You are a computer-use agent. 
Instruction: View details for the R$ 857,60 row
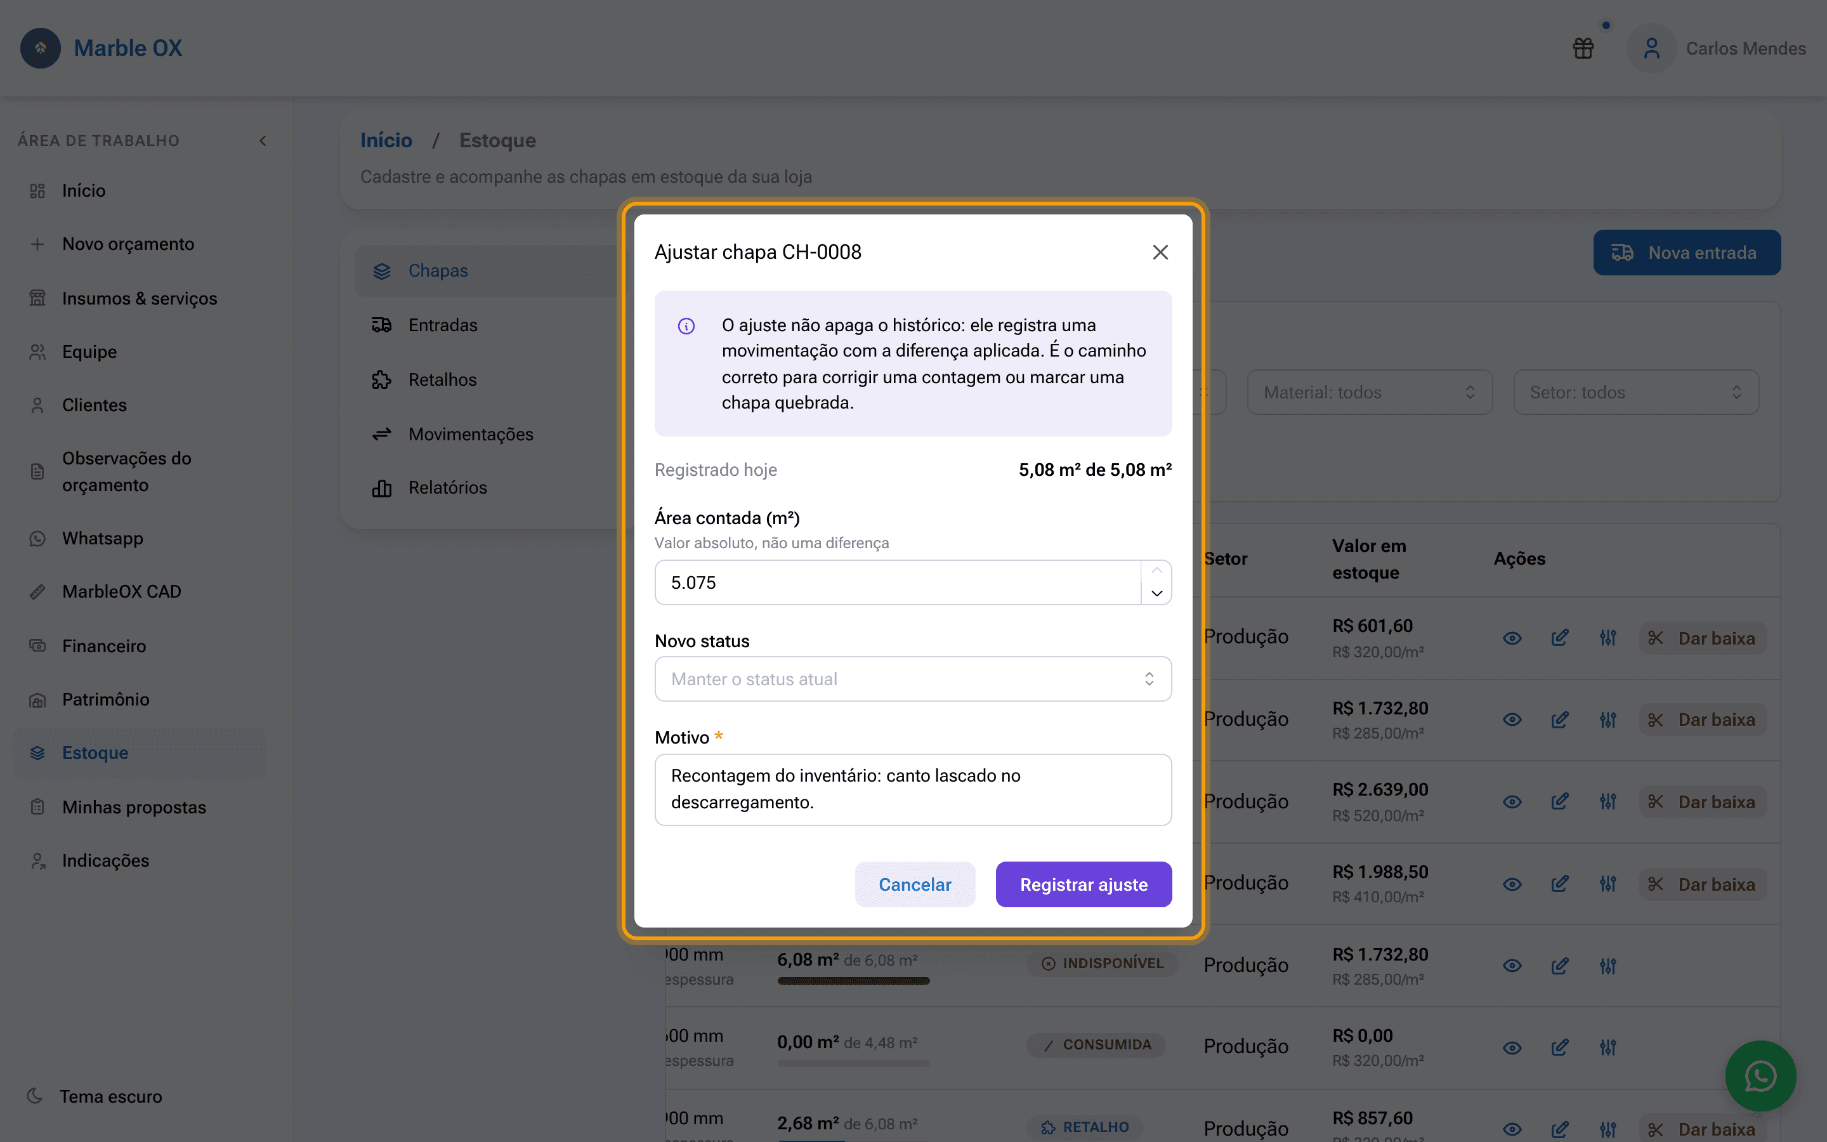[x=1512, y=1130]
